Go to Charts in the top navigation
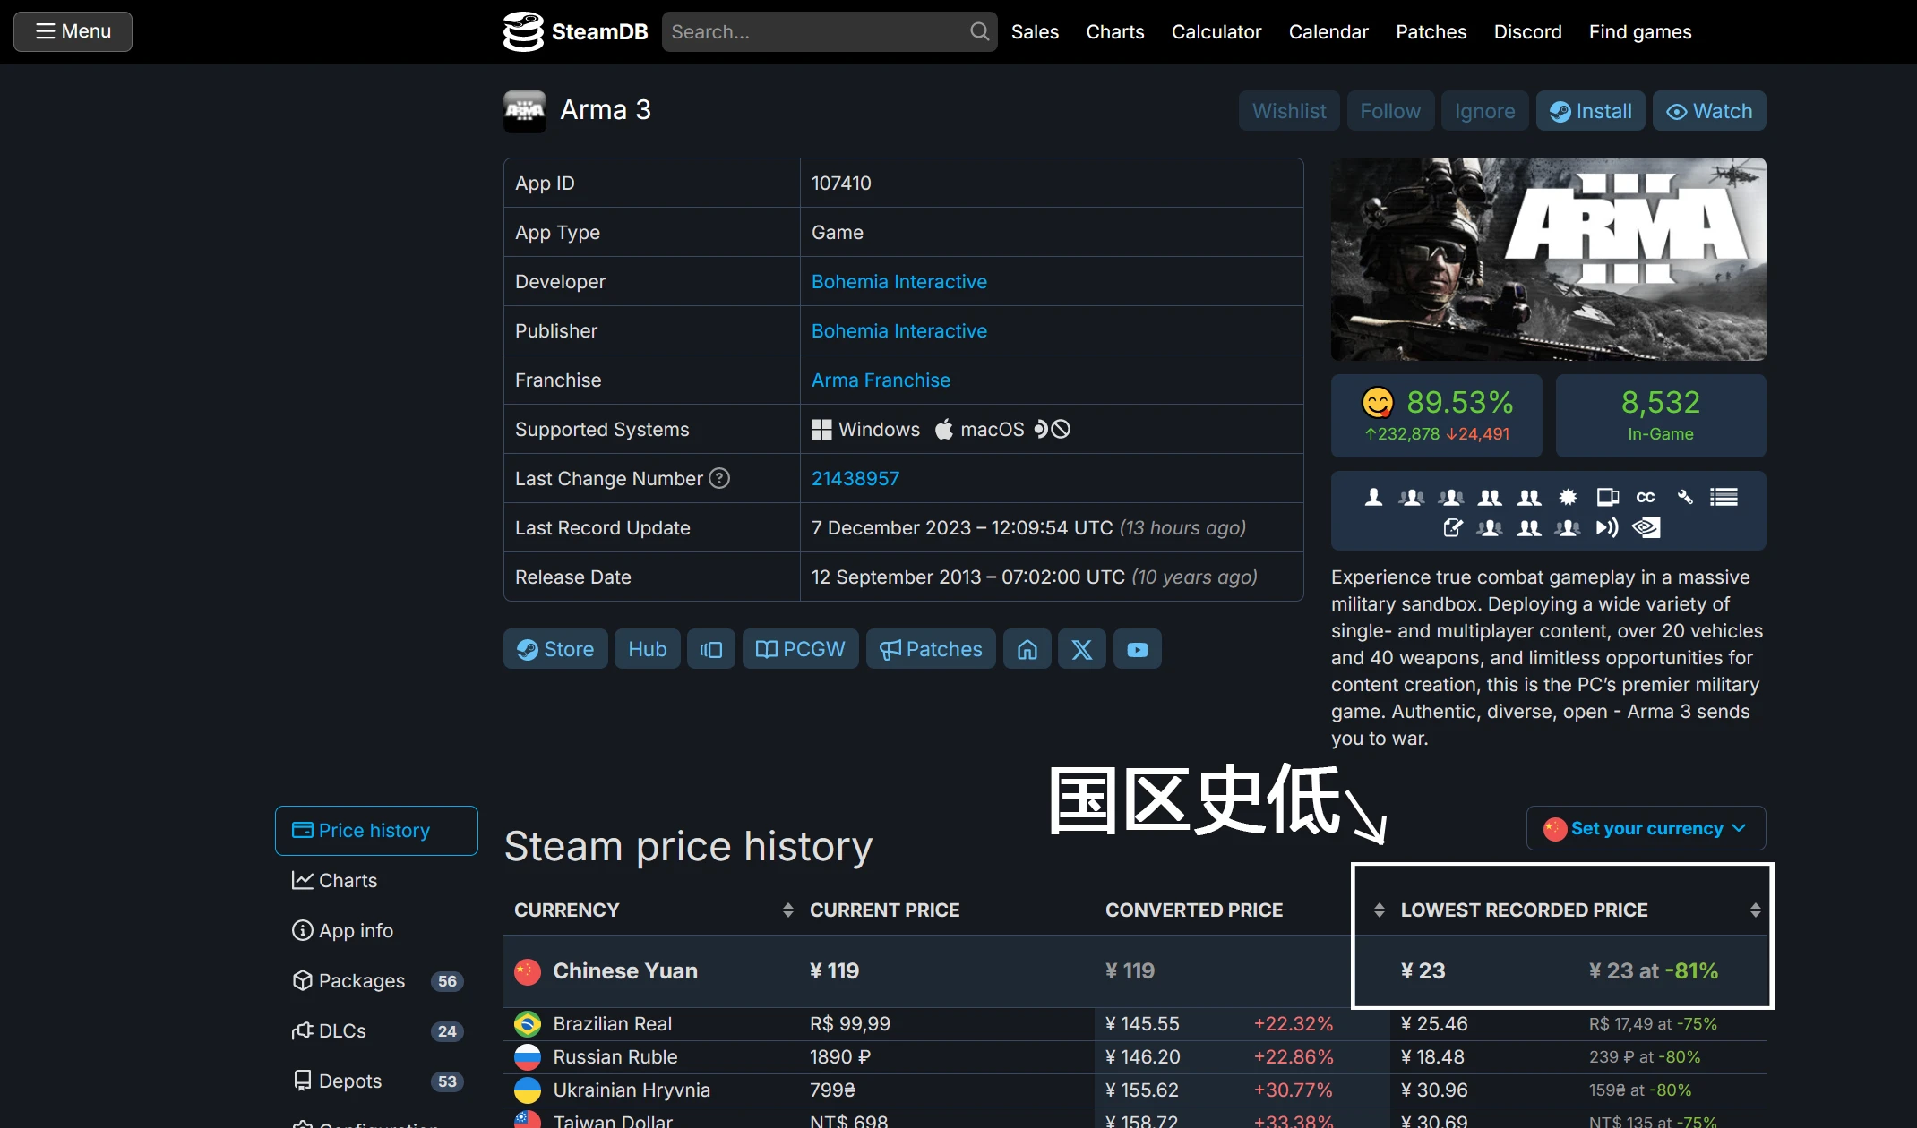The width and height of the screenshot is (1917, 1128). tap(1114, 31)
